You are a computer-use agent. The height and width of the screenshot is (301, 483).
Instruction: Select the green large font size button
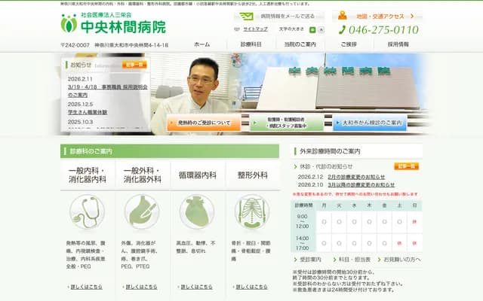tap(312, 29)
